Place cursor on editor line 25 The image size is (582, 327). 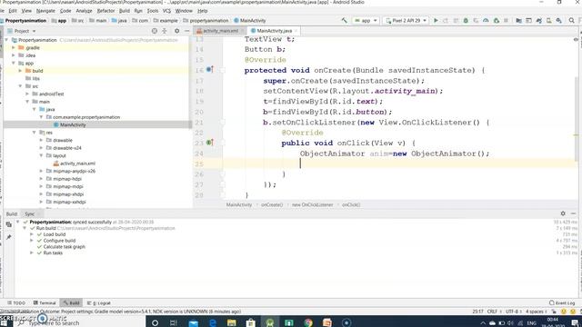point(399,163)
